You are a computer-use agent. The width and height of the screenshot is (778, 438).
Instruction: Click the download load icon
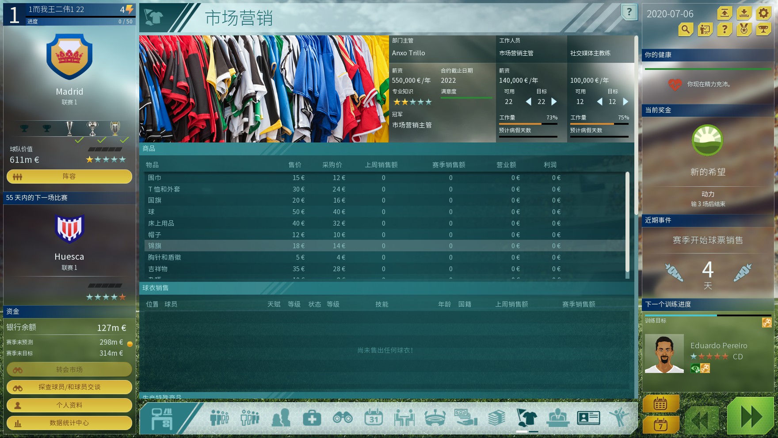(744, 13)
